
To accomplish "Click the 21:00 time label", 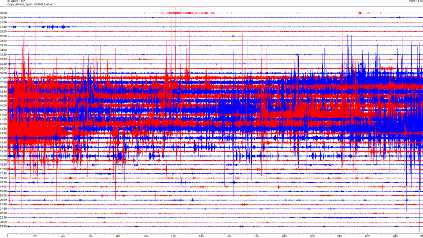I will click(4, 204).
